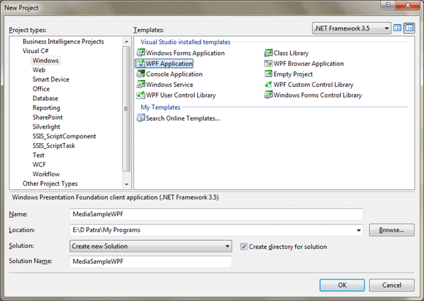
Task: Choose the Class Library template icon
Action: point(268,54)
